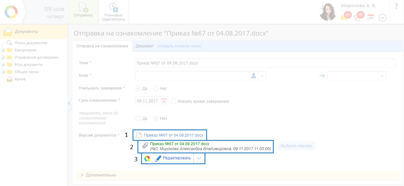Screen dimensions: 404x186
Task: Click green version file Приказ №67 attachment
Action: point(179,144)
